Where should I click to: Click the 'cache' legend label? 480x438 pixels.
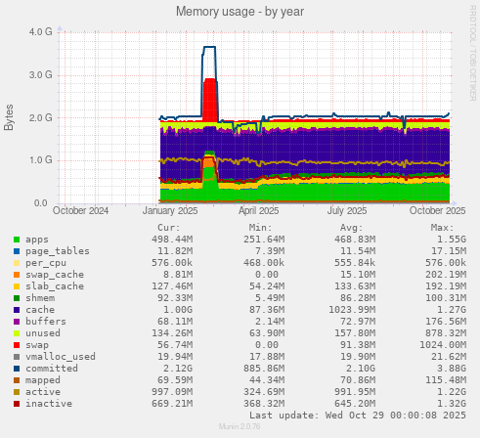40,310
